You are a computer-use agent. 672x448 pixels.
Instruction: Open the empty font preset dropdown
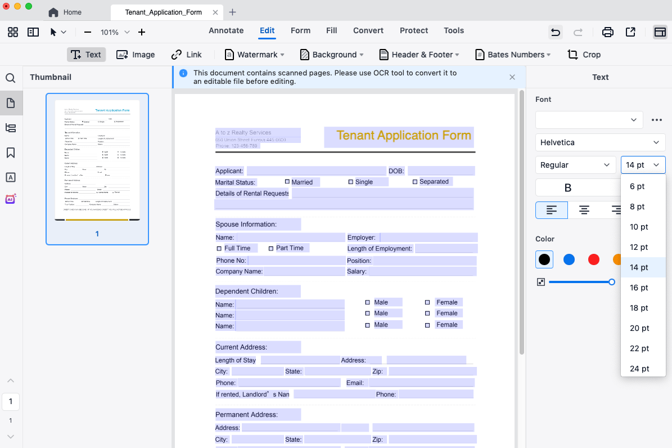[589, 120]
